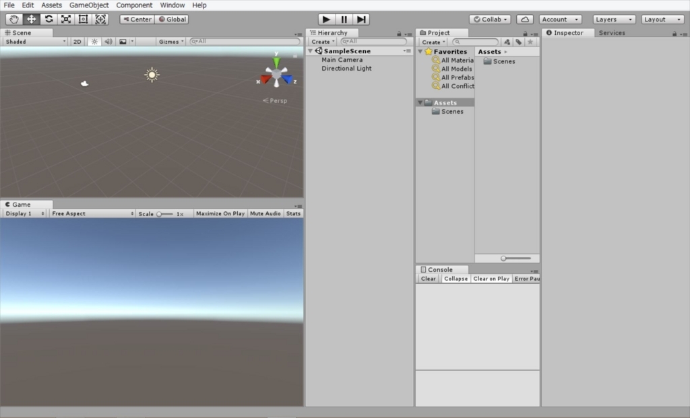The width and height of the screenshot is (690, 418).
Task: Select the Hand tool
Action: coord(14,20)
